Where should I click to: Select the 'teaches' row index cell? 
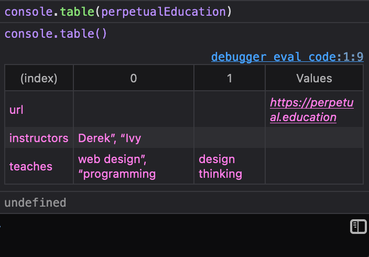coord(39,166)
